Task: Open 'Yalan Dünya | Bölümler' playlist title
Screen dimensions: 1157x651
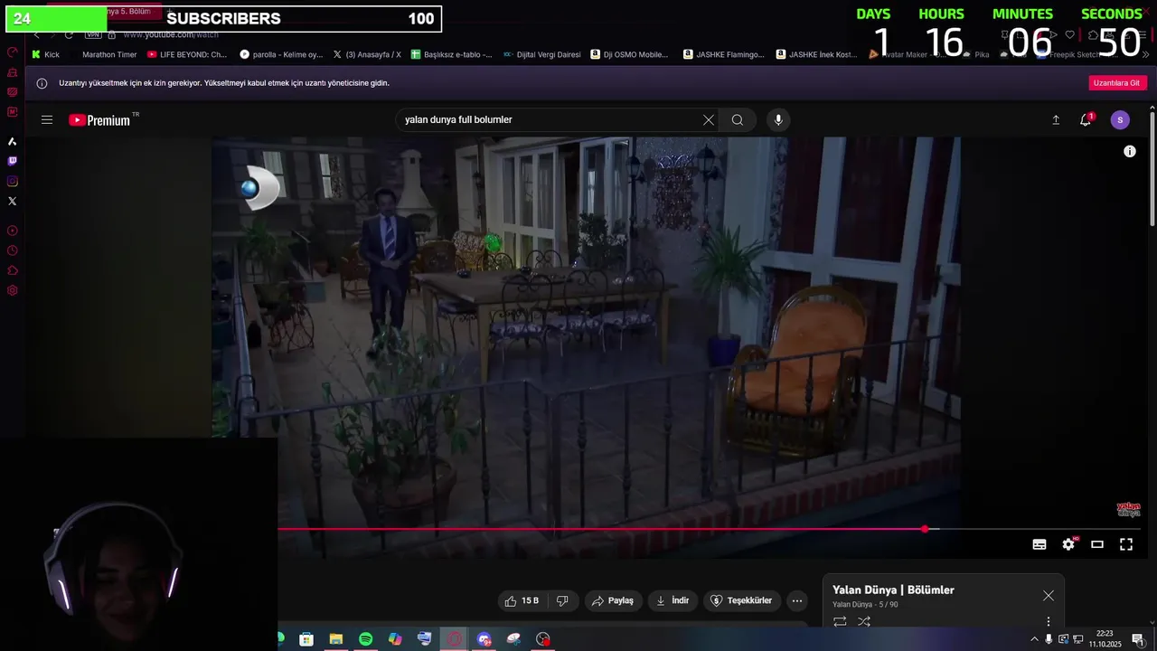Action: tap(893, 590)
